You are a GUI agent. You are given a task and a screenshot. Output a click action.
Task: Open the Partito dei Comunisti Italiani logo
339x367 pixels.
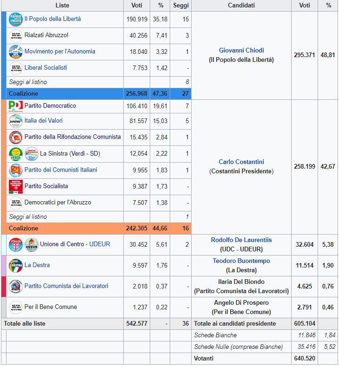pos(16,170)
